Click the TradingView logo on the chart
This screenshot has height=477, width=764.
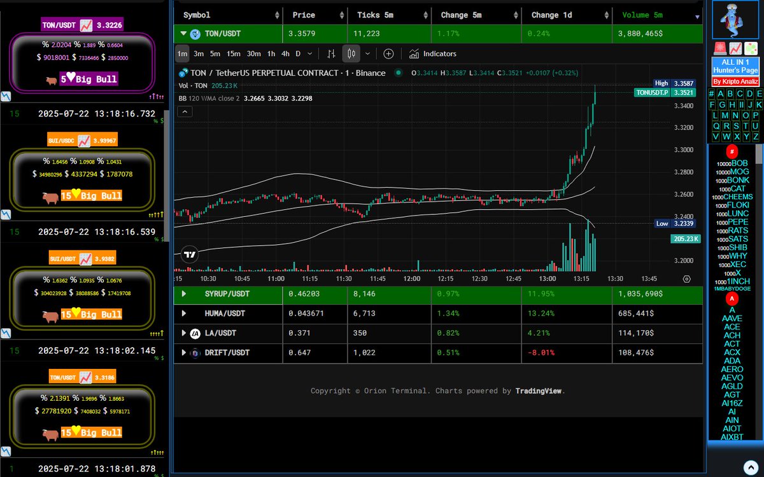(x=188, y=254)
